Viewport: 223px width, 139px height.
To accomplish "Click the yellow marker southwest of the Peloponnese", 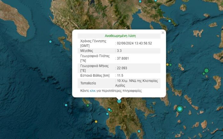I will tap(96, 121).
